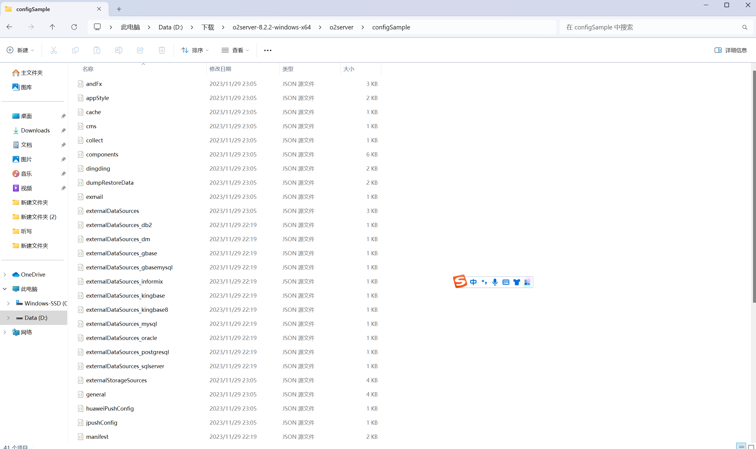
Task: Switch Sogou input 中 language mode
Action: coord(473,282)
